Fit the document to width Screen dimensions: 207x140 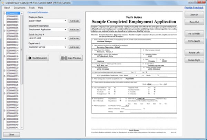194,34
